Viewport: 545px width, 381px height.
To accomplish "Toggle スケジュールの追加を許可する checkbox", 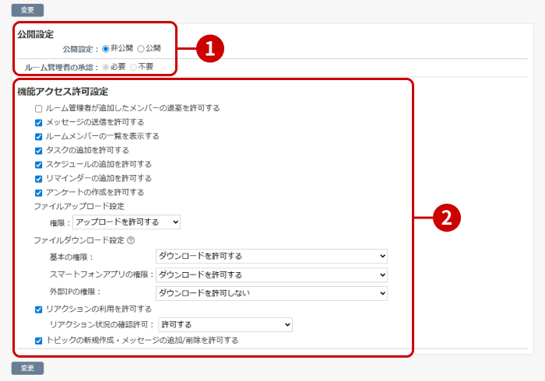I will [39, 164].
